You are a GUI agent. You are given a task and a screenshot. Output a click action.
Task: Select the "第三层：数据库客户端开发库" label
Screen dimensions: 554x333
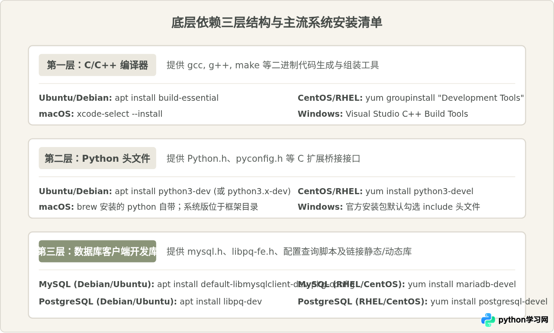click(97, 251)
